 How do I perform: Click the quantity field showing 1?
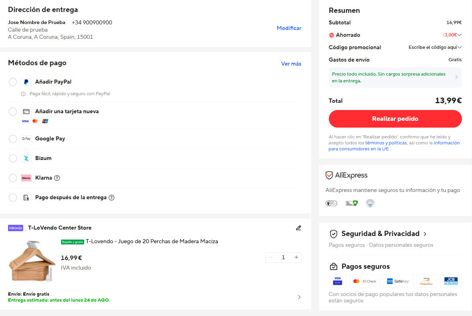coord(283,258)
